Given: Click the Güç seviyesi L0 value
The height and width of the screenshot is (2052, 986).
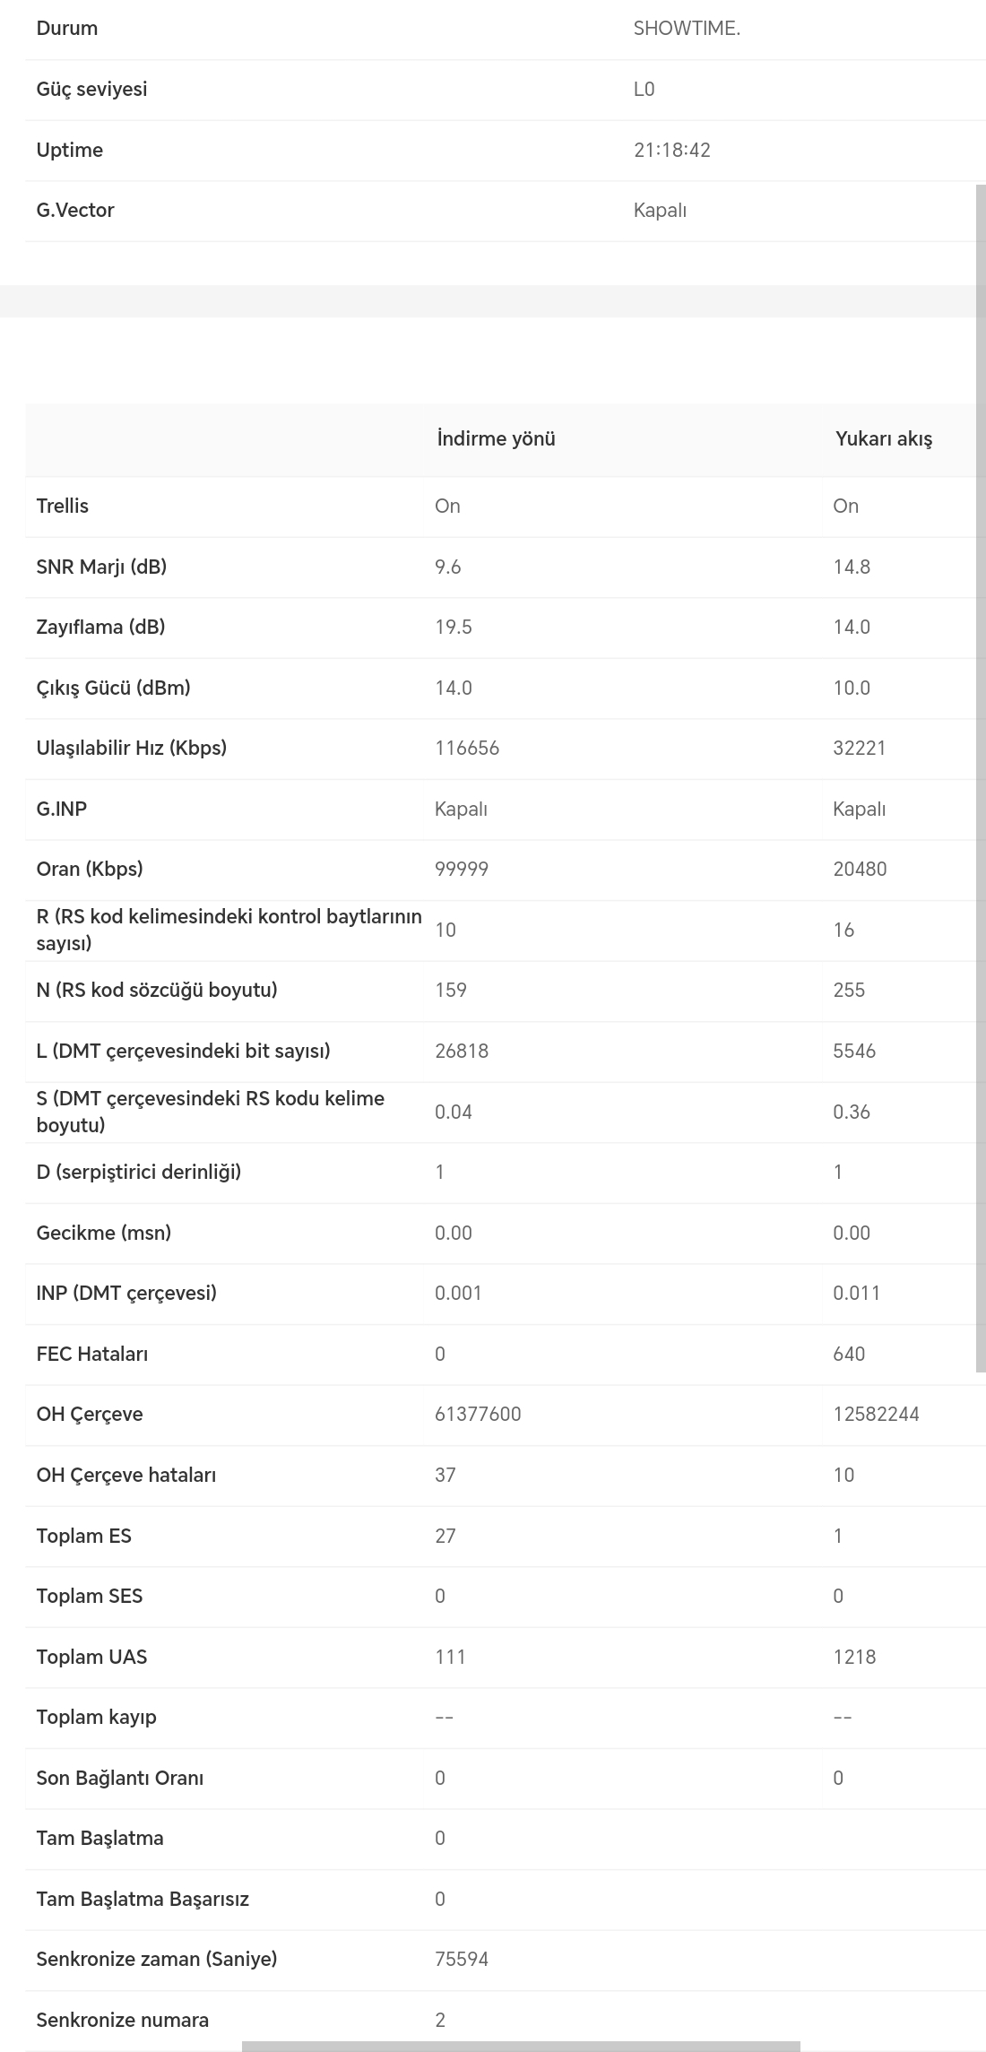Looking at the screenshot, I should [x=644, y=90].
